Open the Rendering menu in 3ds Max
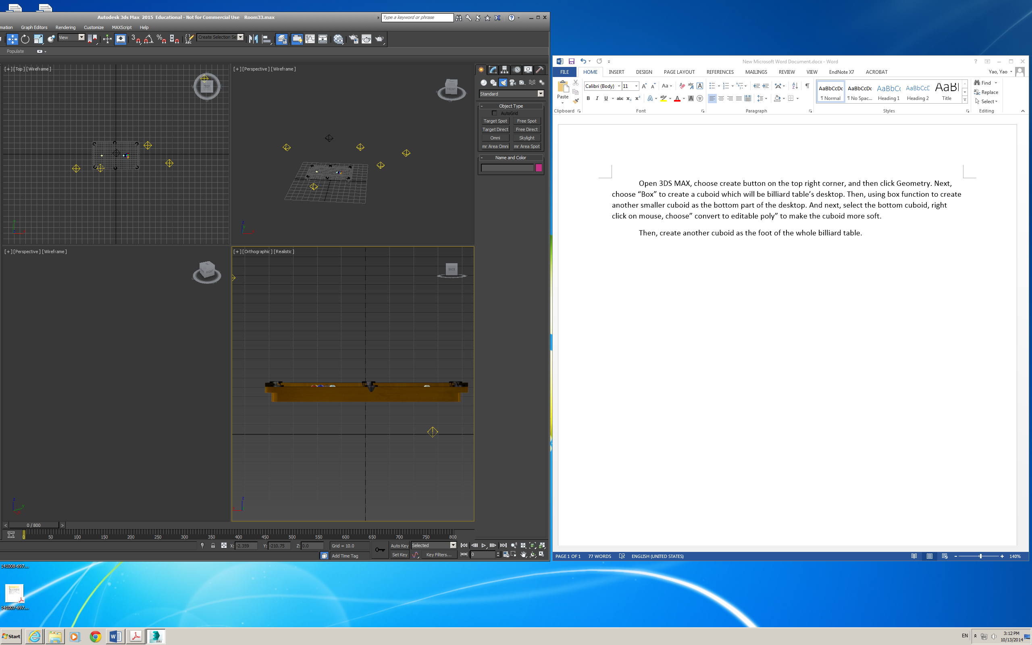 [65, 27]
